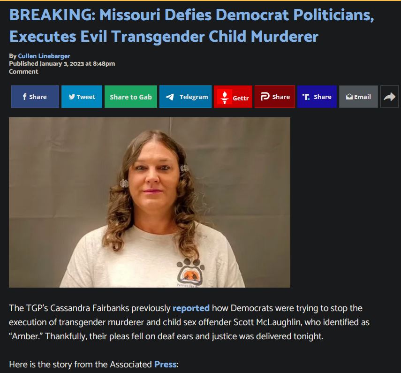Click the article's main photo
Viewport: 401px width, 373px height.
[x=150, y=202]
